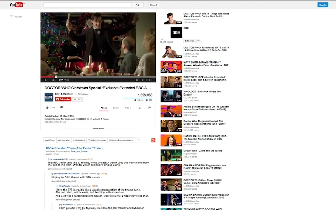Open Doctor Who Cast Plays SKULL Game thumbnail
Viewport: 336px width, 210px height.
[x=171, y=185]
